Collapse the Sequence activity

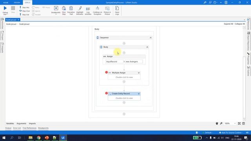point(151,38)
